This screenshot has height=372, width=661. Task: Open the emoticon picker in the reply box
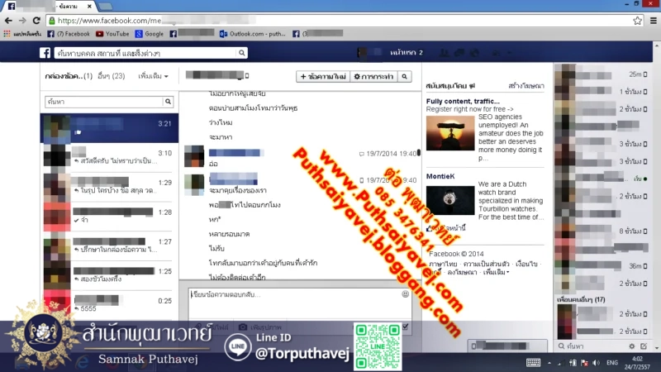[x=405, y=294]
